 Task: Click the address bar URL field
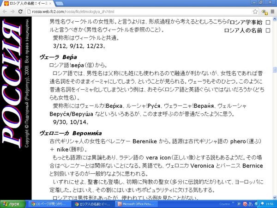[x=138, y=11]
